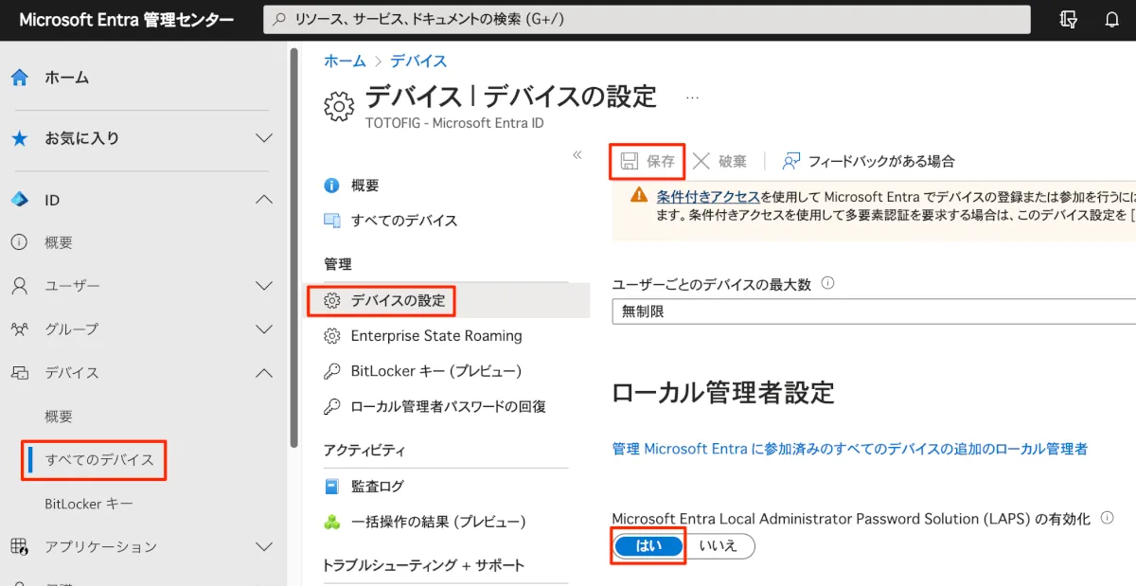Viewport: 1136px width, 586px height.
Task: Set LAPS toggle to いいえ
Action: [x=719, y=546]
